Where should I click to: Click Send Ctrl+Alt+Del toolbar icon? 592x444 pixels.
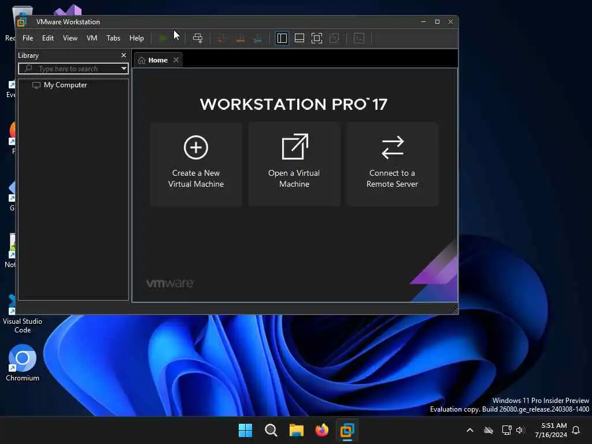point(198,38)
